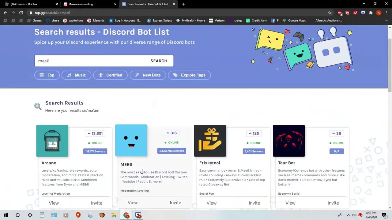Close the Search results Discord Bot List tab
Screen dimensions: 392x220
click(174, 4)
